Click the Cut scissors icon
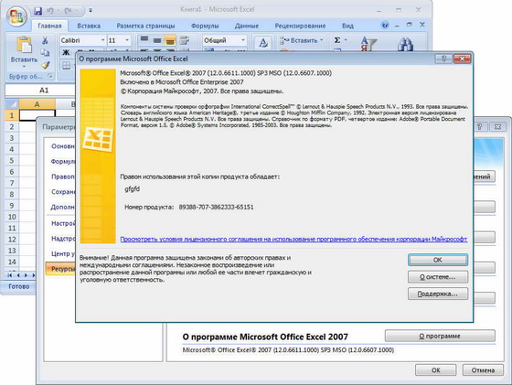Screen dimensions: 512x385 click(x=45, y=40)
